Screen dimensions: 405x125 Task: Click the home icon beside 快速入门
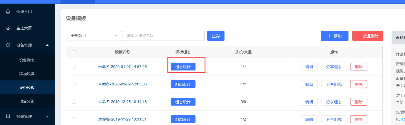(x=8, y=11)
